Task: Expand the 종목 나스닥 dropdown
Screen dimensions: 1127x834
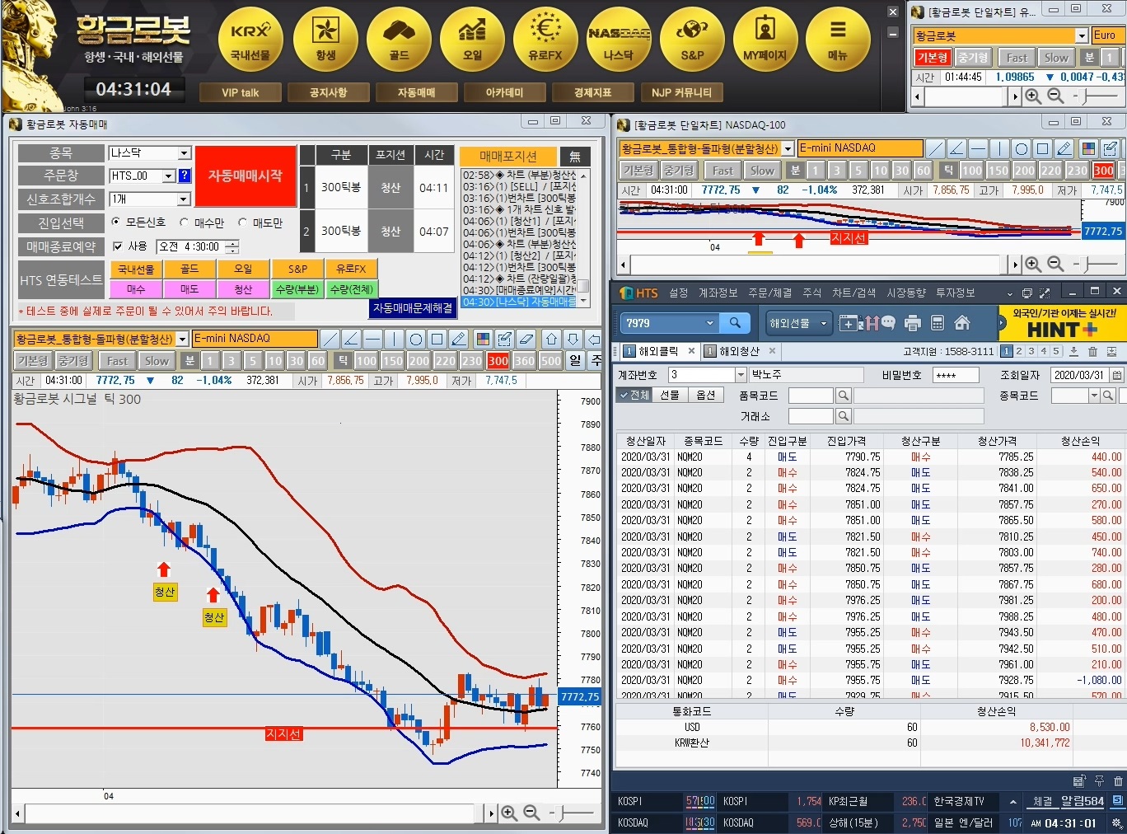Action: (x=185, y=153)
